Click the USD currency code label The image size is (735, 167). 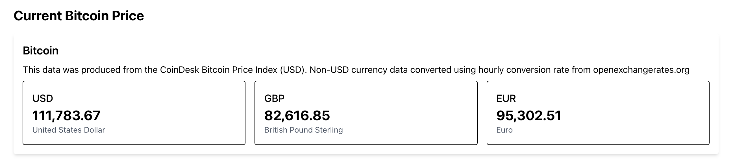click(43, 98)
